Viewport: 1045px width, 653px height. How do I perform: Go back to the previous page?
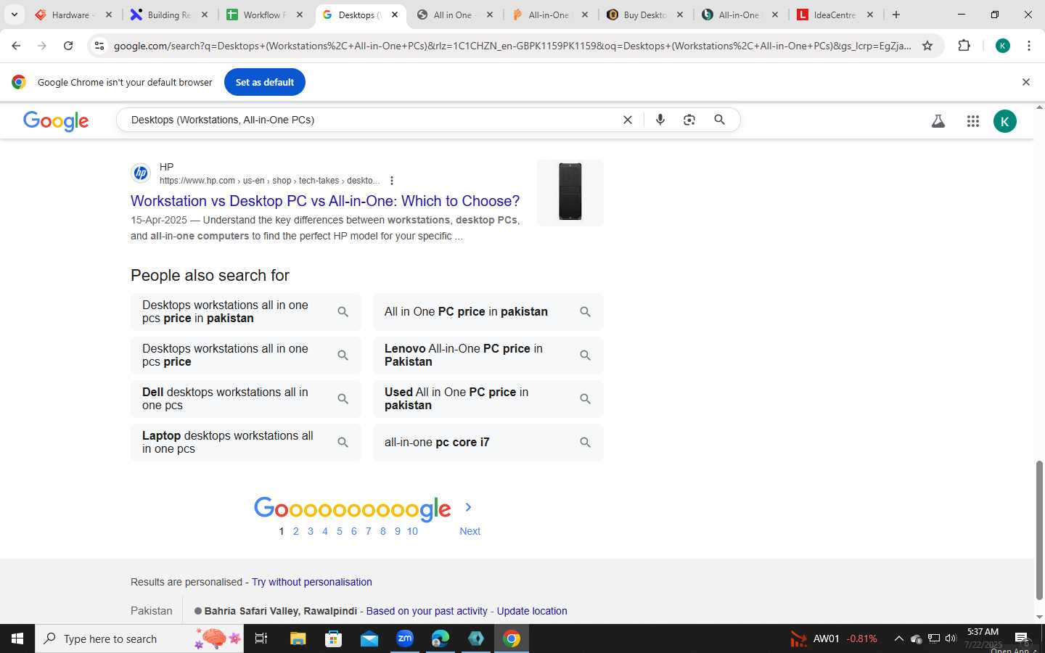coord(16,46)
